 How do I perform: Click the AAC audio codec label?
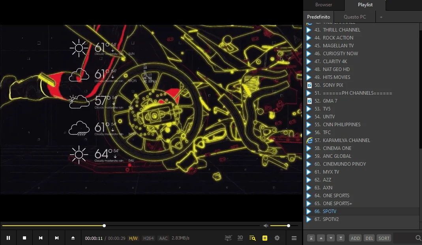point(163,238)
